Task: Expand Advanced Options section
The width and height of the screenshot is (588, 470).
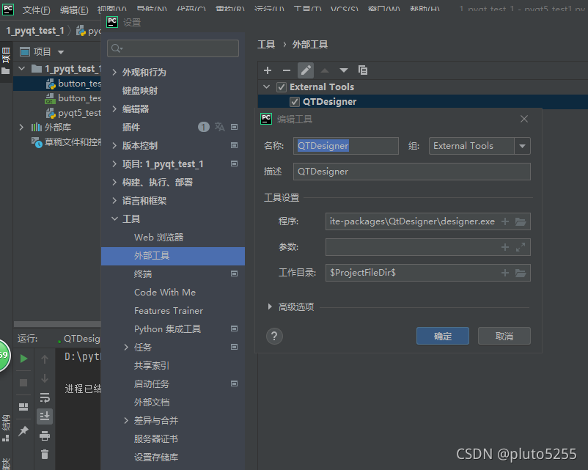Action: tap(270, 306)
